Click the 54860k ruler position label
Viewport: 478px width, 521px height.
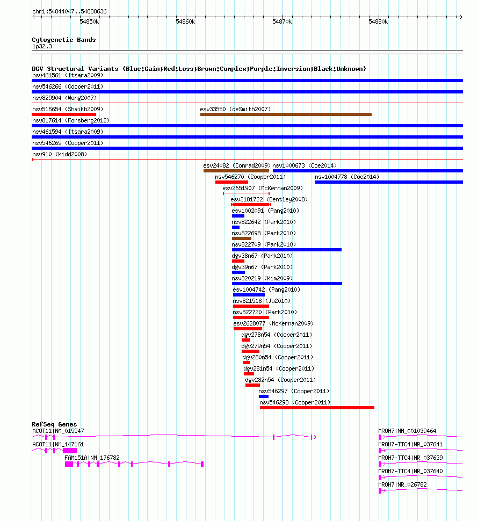pos(185,21)
